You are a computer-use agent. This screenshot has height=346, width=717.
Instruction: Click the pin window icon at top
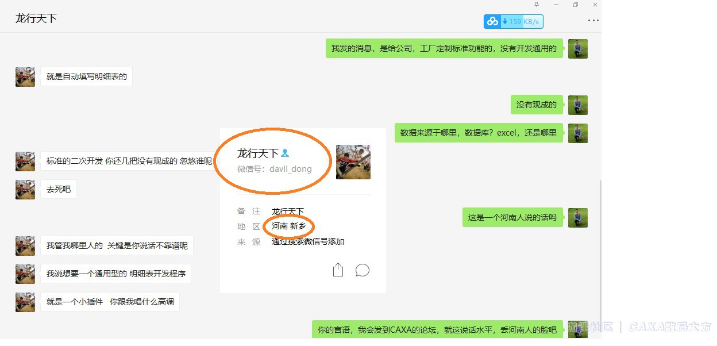point(537,5)
